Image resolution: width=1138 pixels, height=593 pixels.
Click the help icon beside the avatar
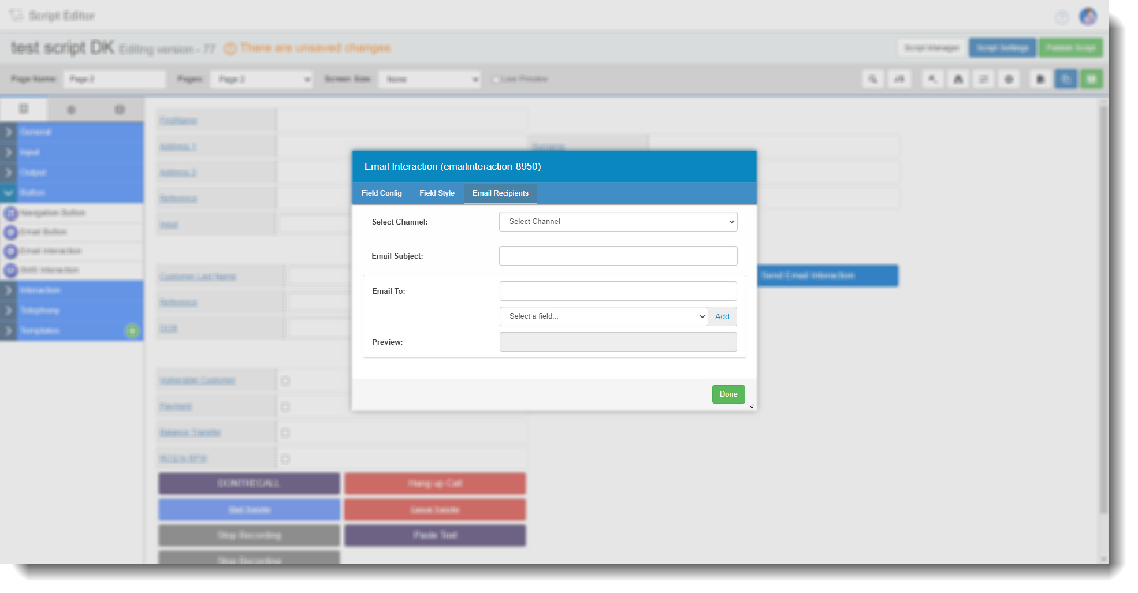pyautogui.click(x=1062, y=17)
